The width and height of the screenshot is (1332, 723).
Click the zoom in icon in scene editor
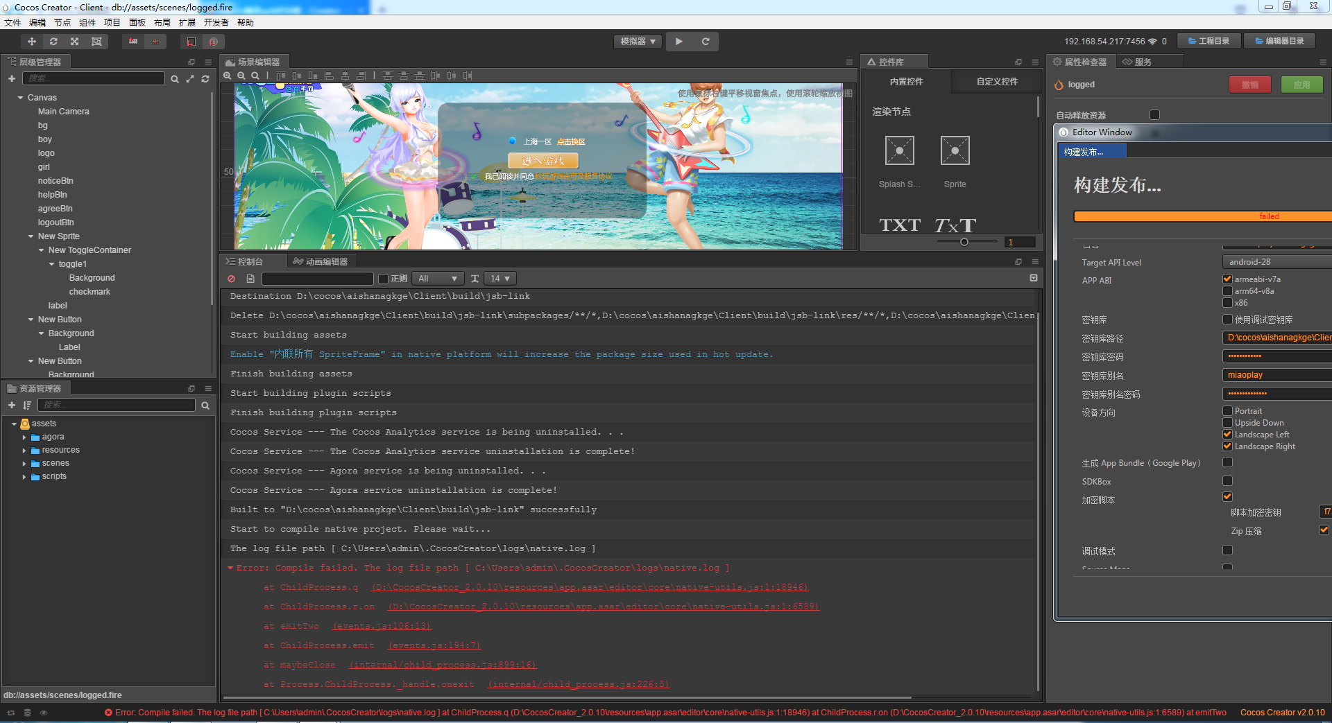coord(228,76)
